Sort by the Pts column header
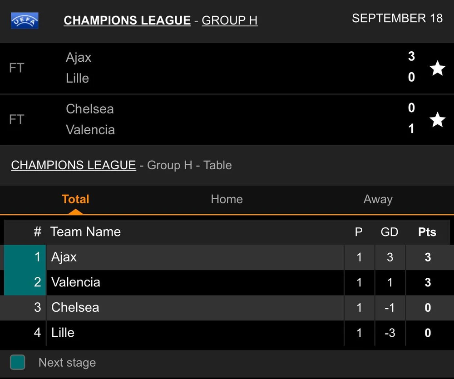Viewport: 454px width, 379px height. pos(427,232)
